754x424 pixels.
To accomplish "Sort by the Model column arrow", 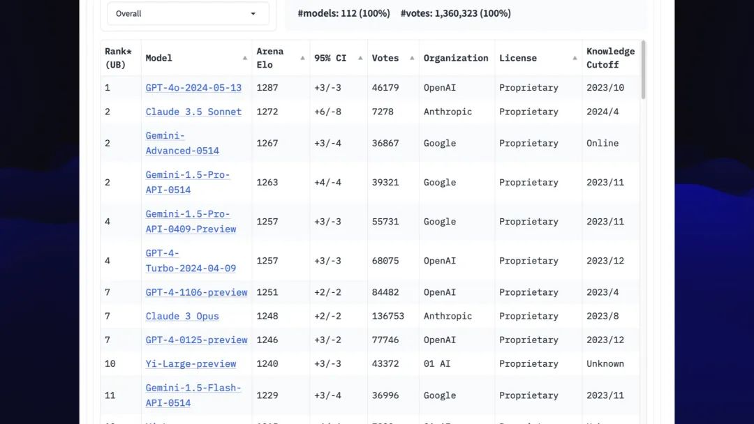I will tap(245, 58).
